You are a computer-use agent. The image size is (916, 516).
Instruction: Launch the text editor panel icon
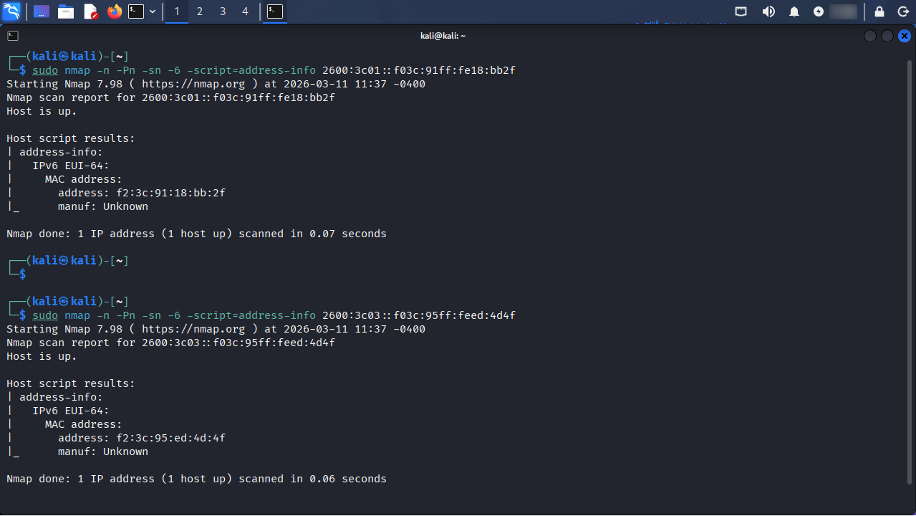[90, 11]
